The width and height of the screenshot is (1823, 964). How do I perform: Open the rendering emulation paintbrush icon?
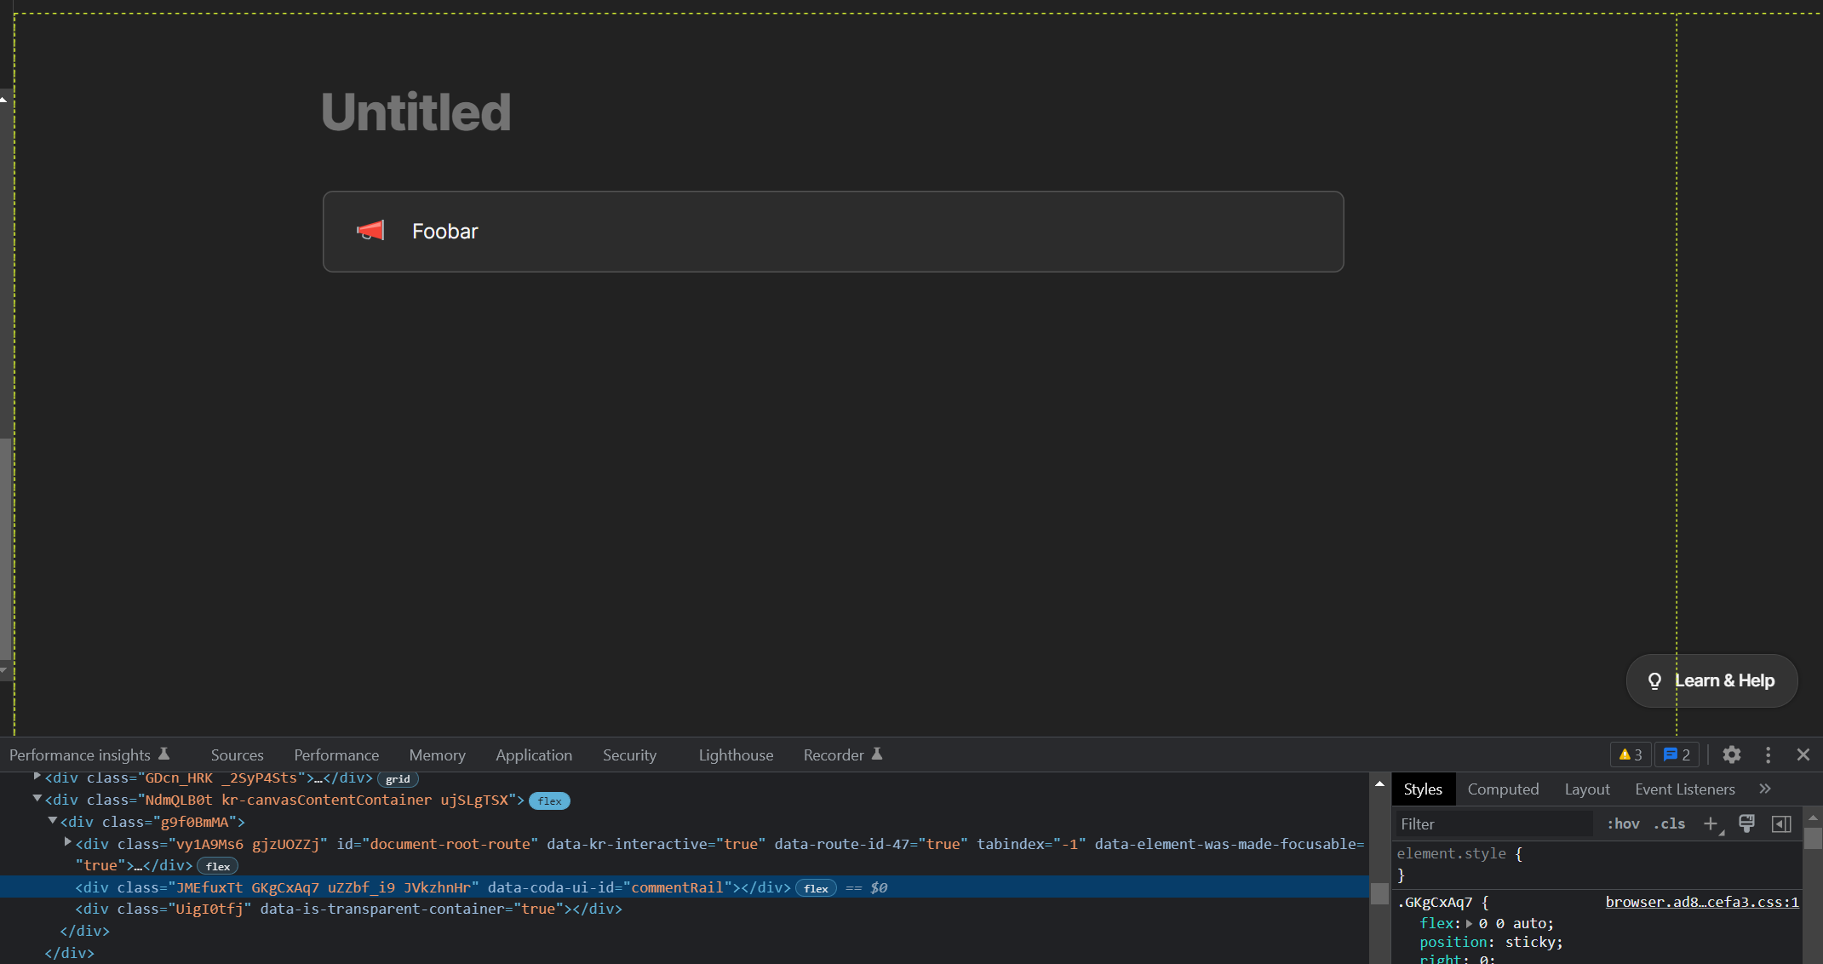1746,823
